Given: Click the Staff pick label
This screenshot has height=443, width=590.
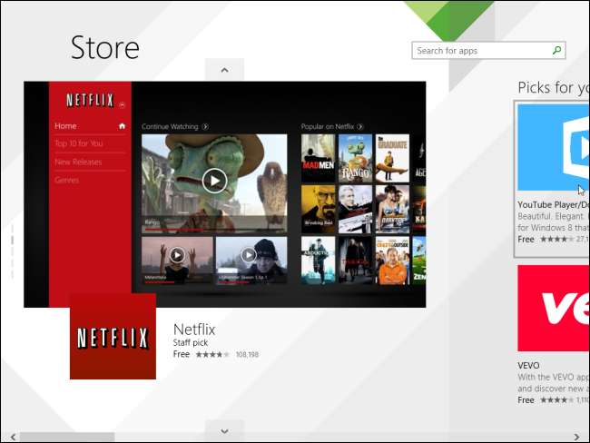Looking at the screenshot, I should click(190, 342).
